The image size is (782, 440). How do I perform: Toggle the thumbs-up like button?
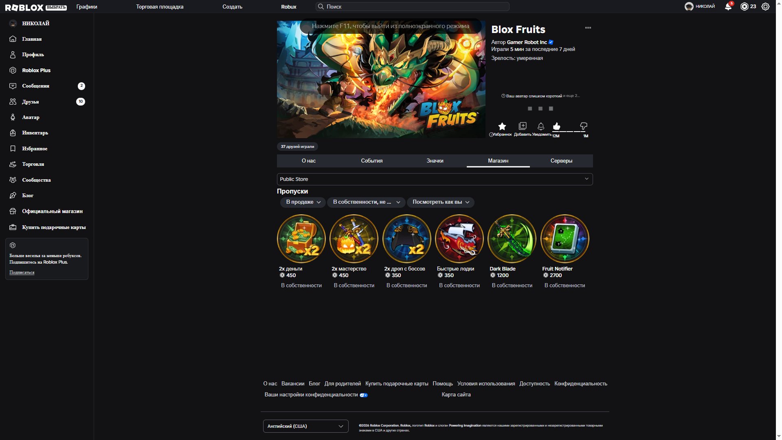point(556,126)
